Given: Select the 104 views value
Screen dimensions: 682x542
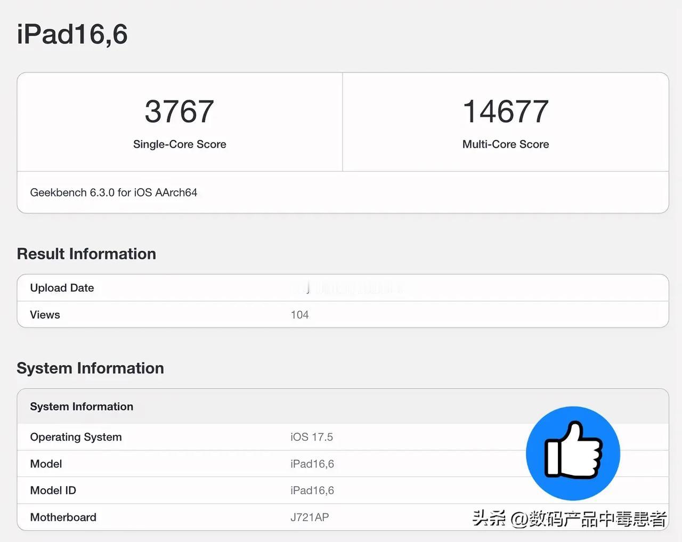Looking at the screenshot, I should pyautogui.click(x=299, y=314).
